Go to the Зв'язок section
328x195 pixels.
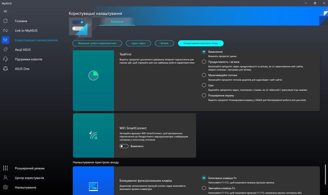point(164,43)
